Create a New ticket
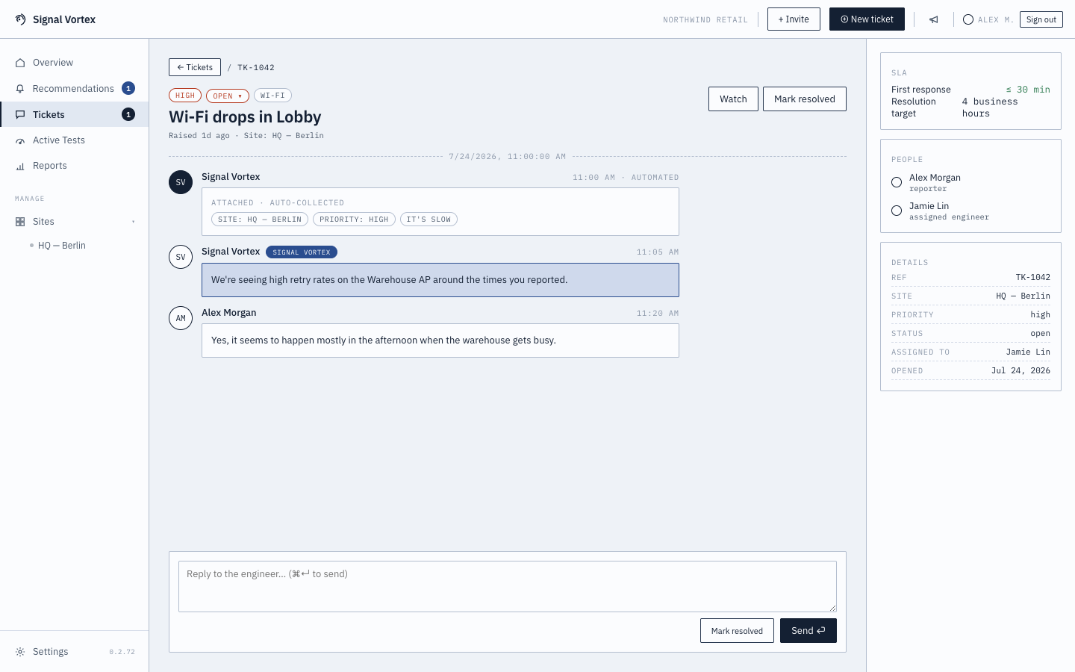The width and height of the screenshot is (1075, 672). point(867,19)
